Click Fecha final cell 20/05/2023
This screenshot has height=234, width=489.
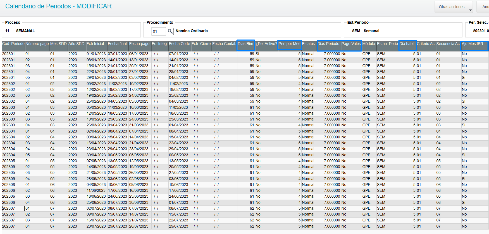[x=117, y=167]
